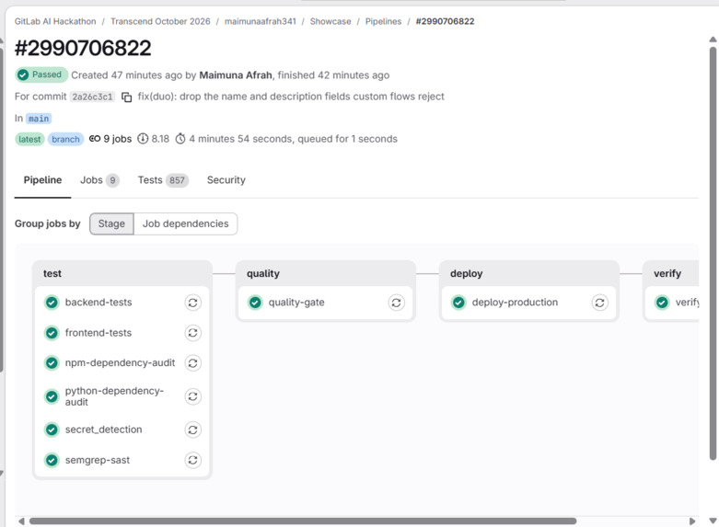Open maimunaafrah341 breadcrumb link
Screen dimensions: 719x527
(x=261, y=21)
